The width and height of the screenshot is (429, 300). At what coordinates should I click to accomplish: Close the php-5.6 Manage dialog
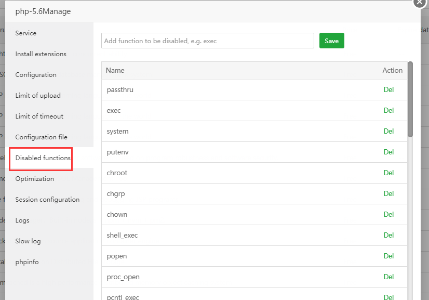point(420,2)
